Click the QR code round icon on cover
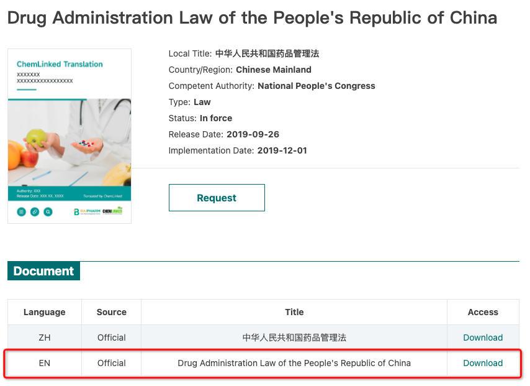Image resolution: width=530 pixels, height=386 pixels. 21,212
